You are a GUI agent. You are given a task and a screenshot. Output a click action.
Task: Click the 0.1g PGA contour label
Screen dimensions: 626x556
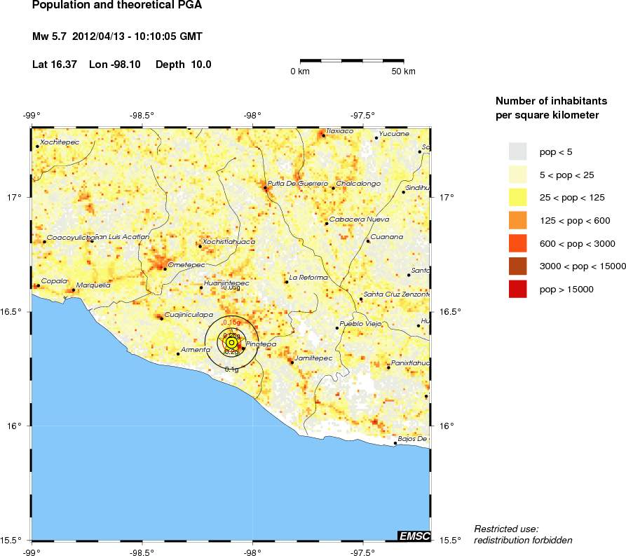click(x=231, y=369)
